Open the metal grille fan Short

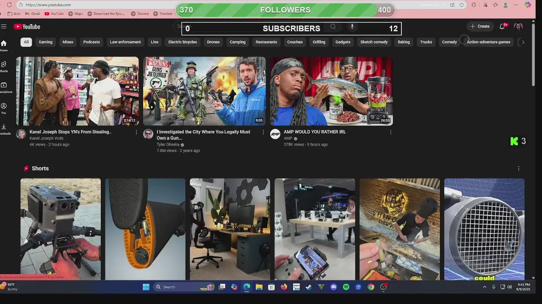point(484,229)
